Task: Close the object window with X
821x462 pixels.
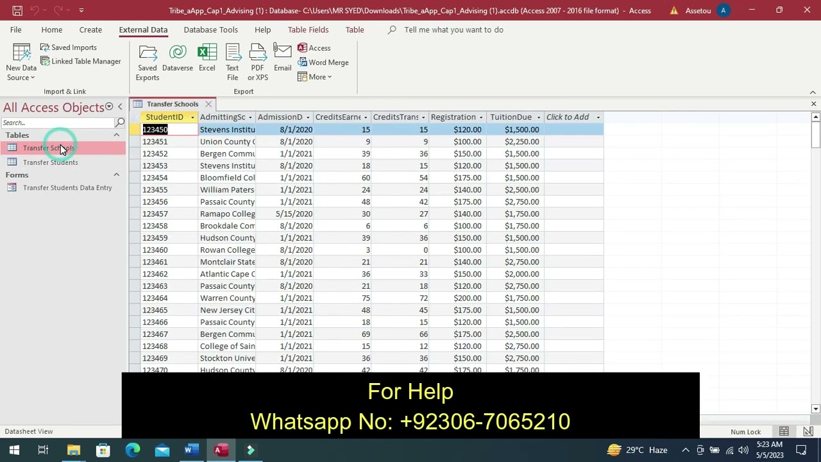Action: click(x=813, y=104)
